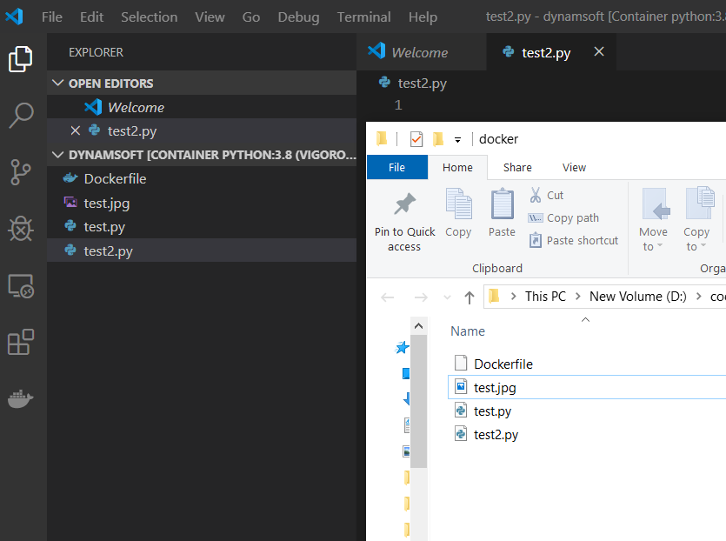
Task: Select test.jpg in File Explorer list
Action: (x=495, y=388)
